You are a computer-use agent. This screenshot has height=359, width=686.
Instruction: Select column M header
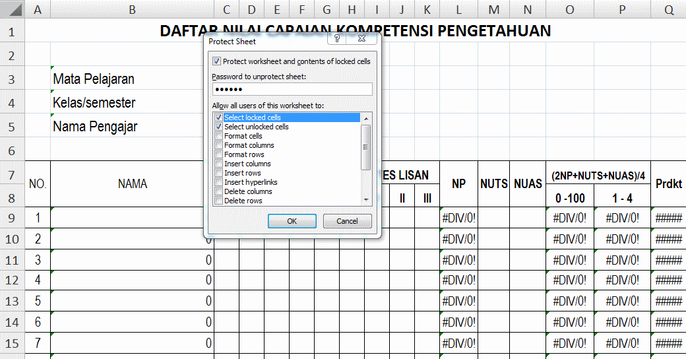(x=493, y=9)
